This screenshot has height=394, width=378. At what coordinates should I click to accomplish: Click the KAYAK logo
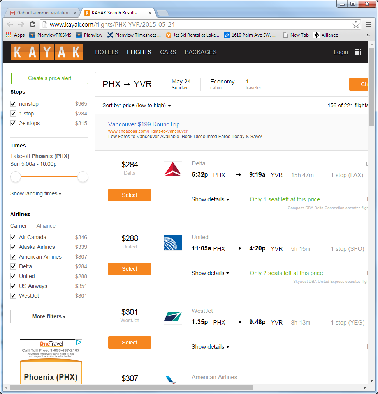[x=47, y=52]
